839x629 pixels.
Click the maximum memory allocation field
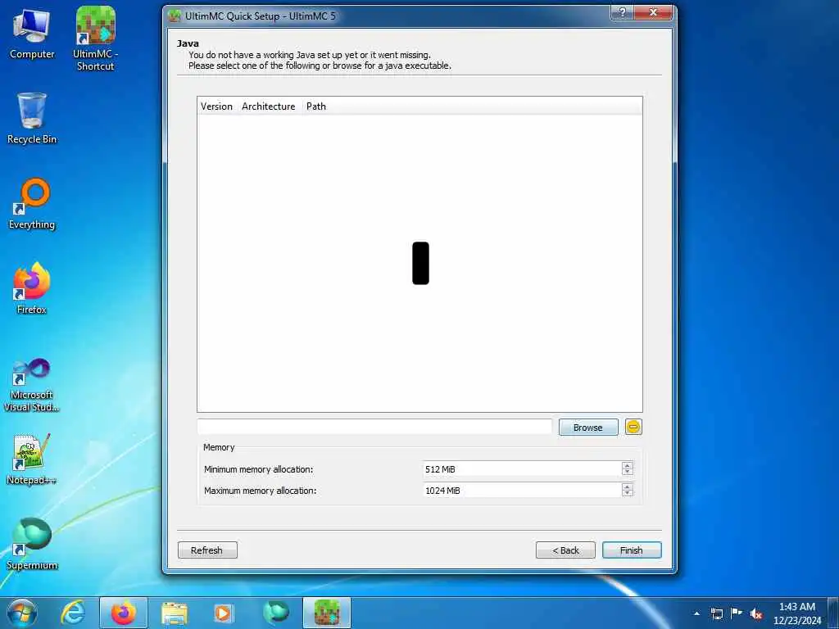coord(522,491)
